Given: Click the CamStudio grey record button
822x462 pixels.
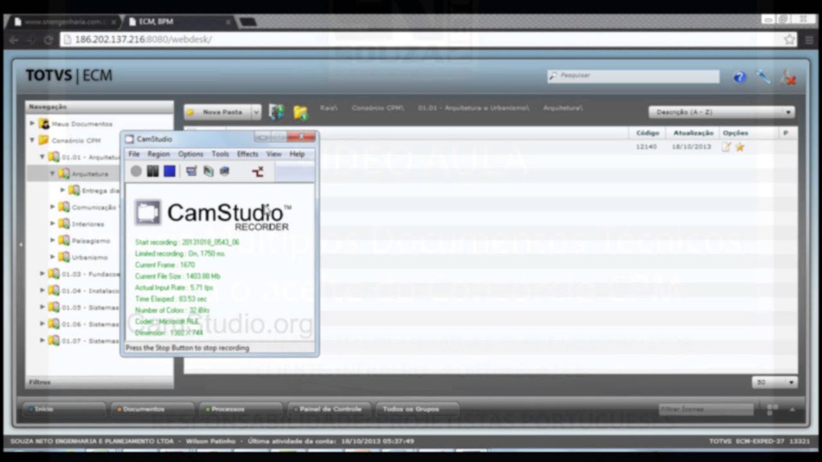Looking at the screenshot, I should tap(136, 171).
